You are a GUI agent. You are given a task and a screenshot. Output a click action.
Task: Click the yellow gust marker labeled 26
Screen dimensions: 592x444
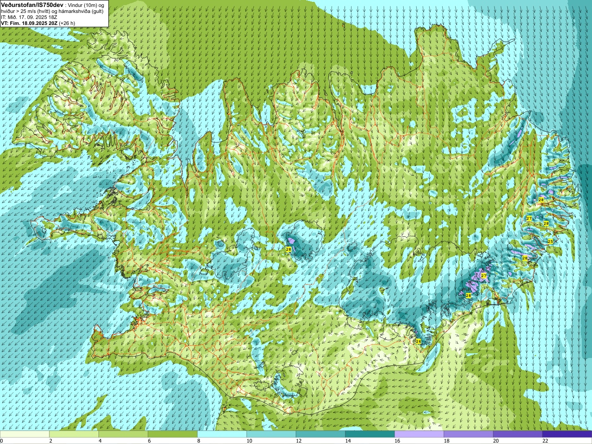(x=419, y=341)
